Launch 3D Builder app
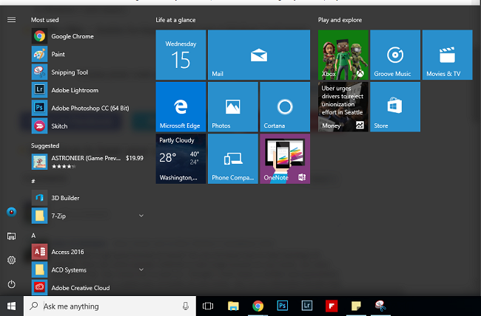The width and height of the screenshot is (481, 316). (87, 198)
